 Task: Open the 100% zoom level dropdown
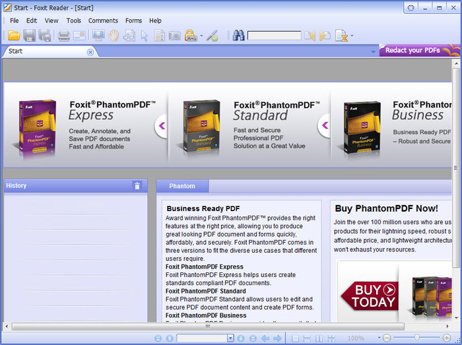click(379, 338)
